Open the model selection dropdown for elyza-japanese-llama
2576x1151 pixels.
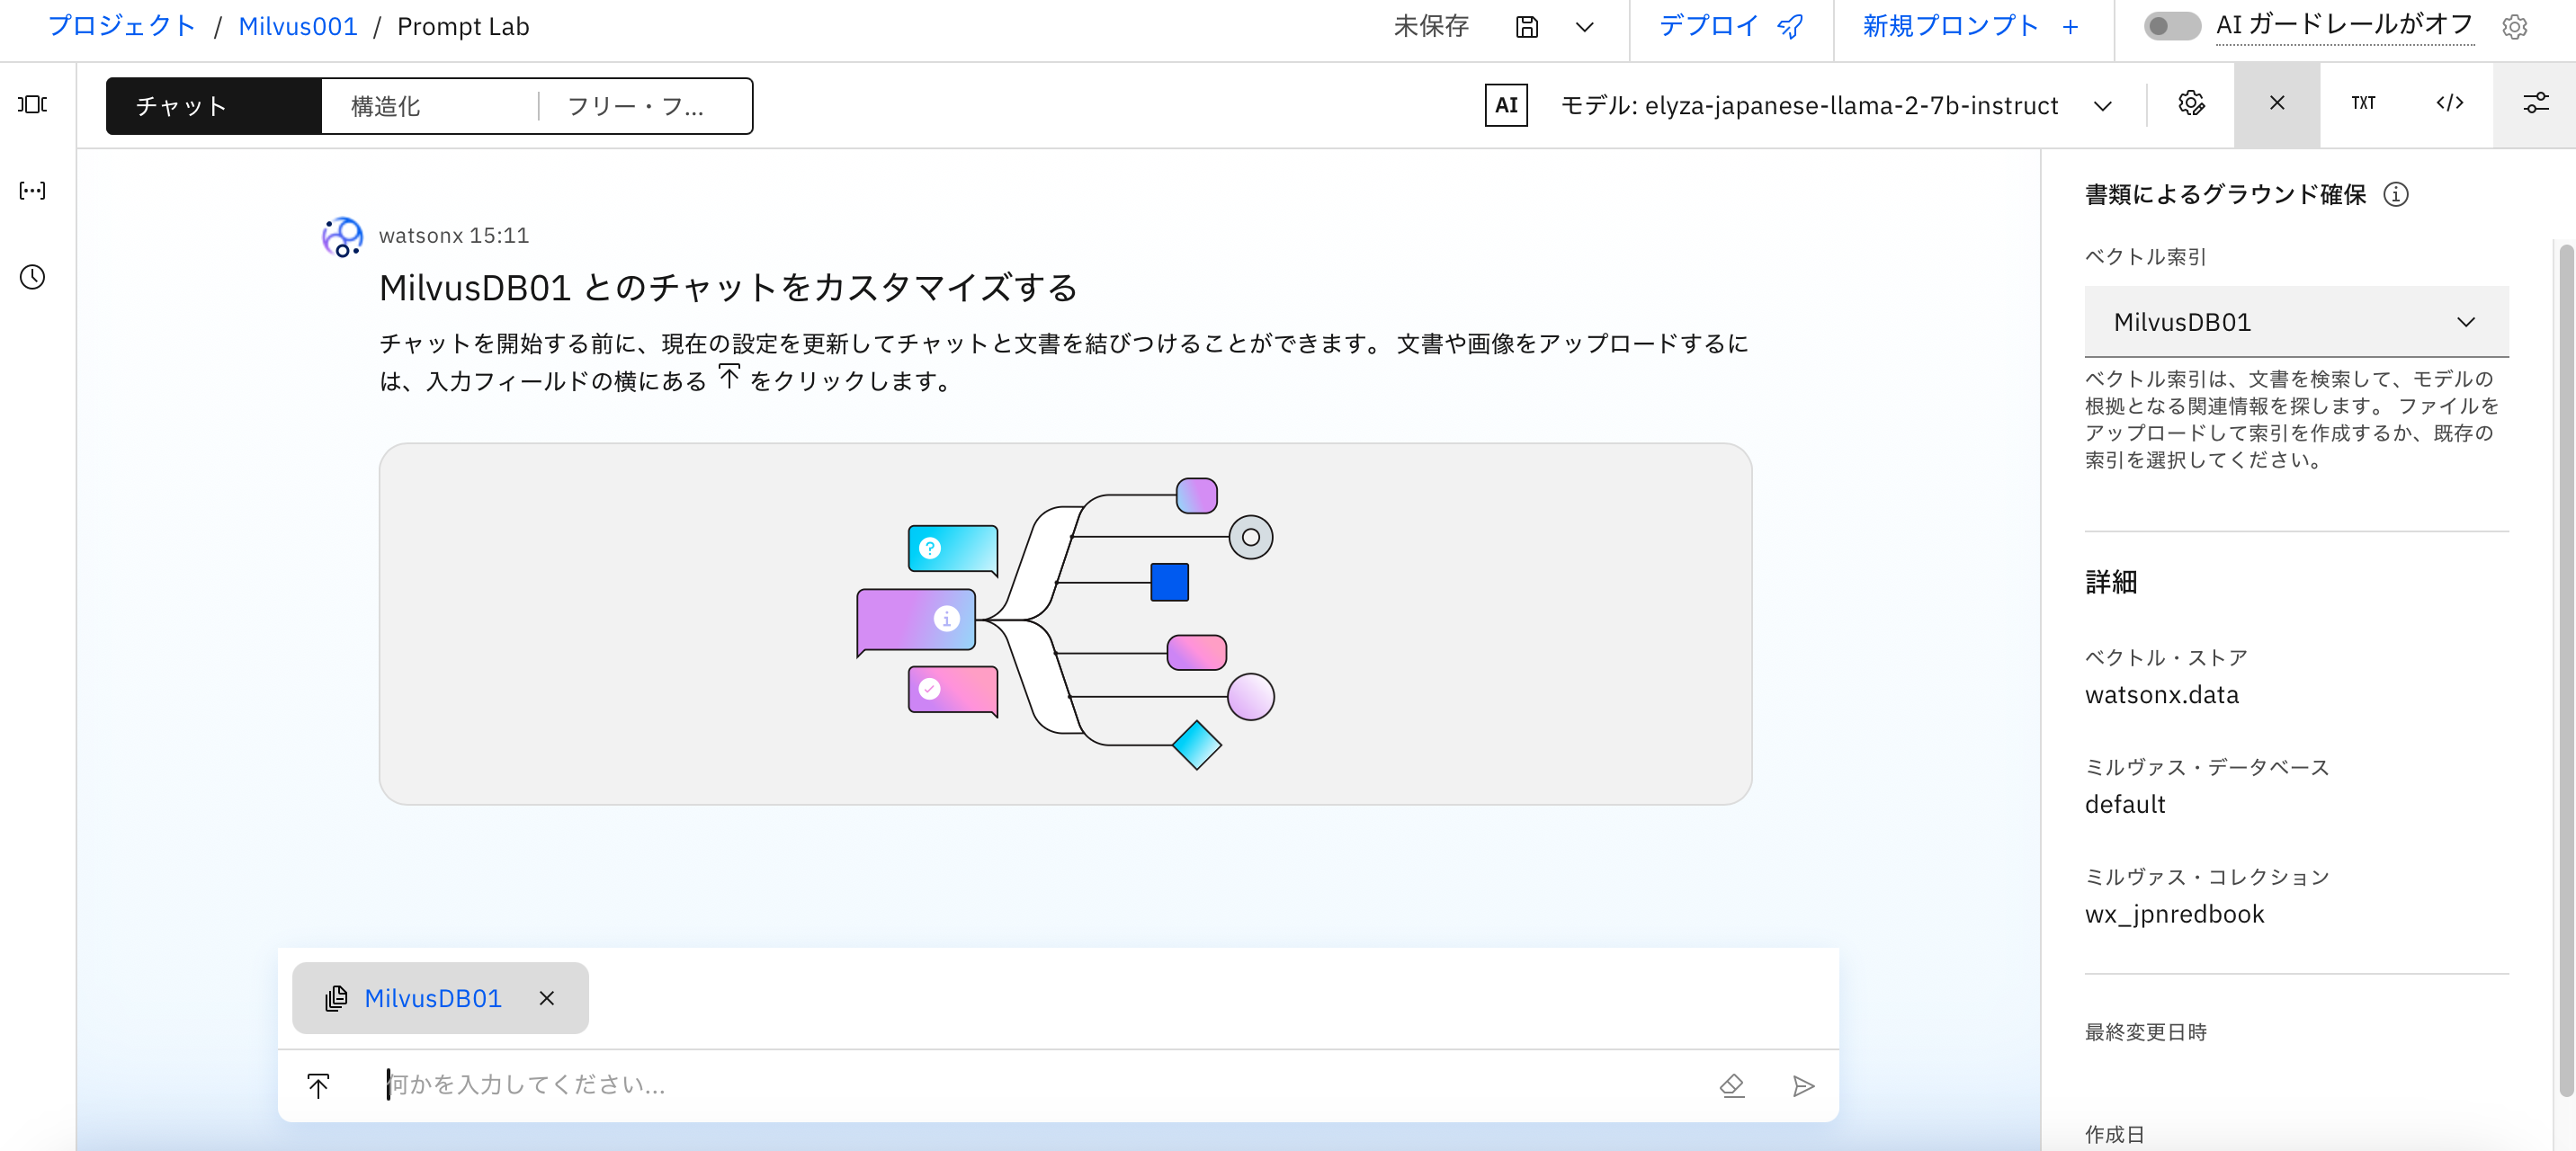click(x=2103, y=105)
